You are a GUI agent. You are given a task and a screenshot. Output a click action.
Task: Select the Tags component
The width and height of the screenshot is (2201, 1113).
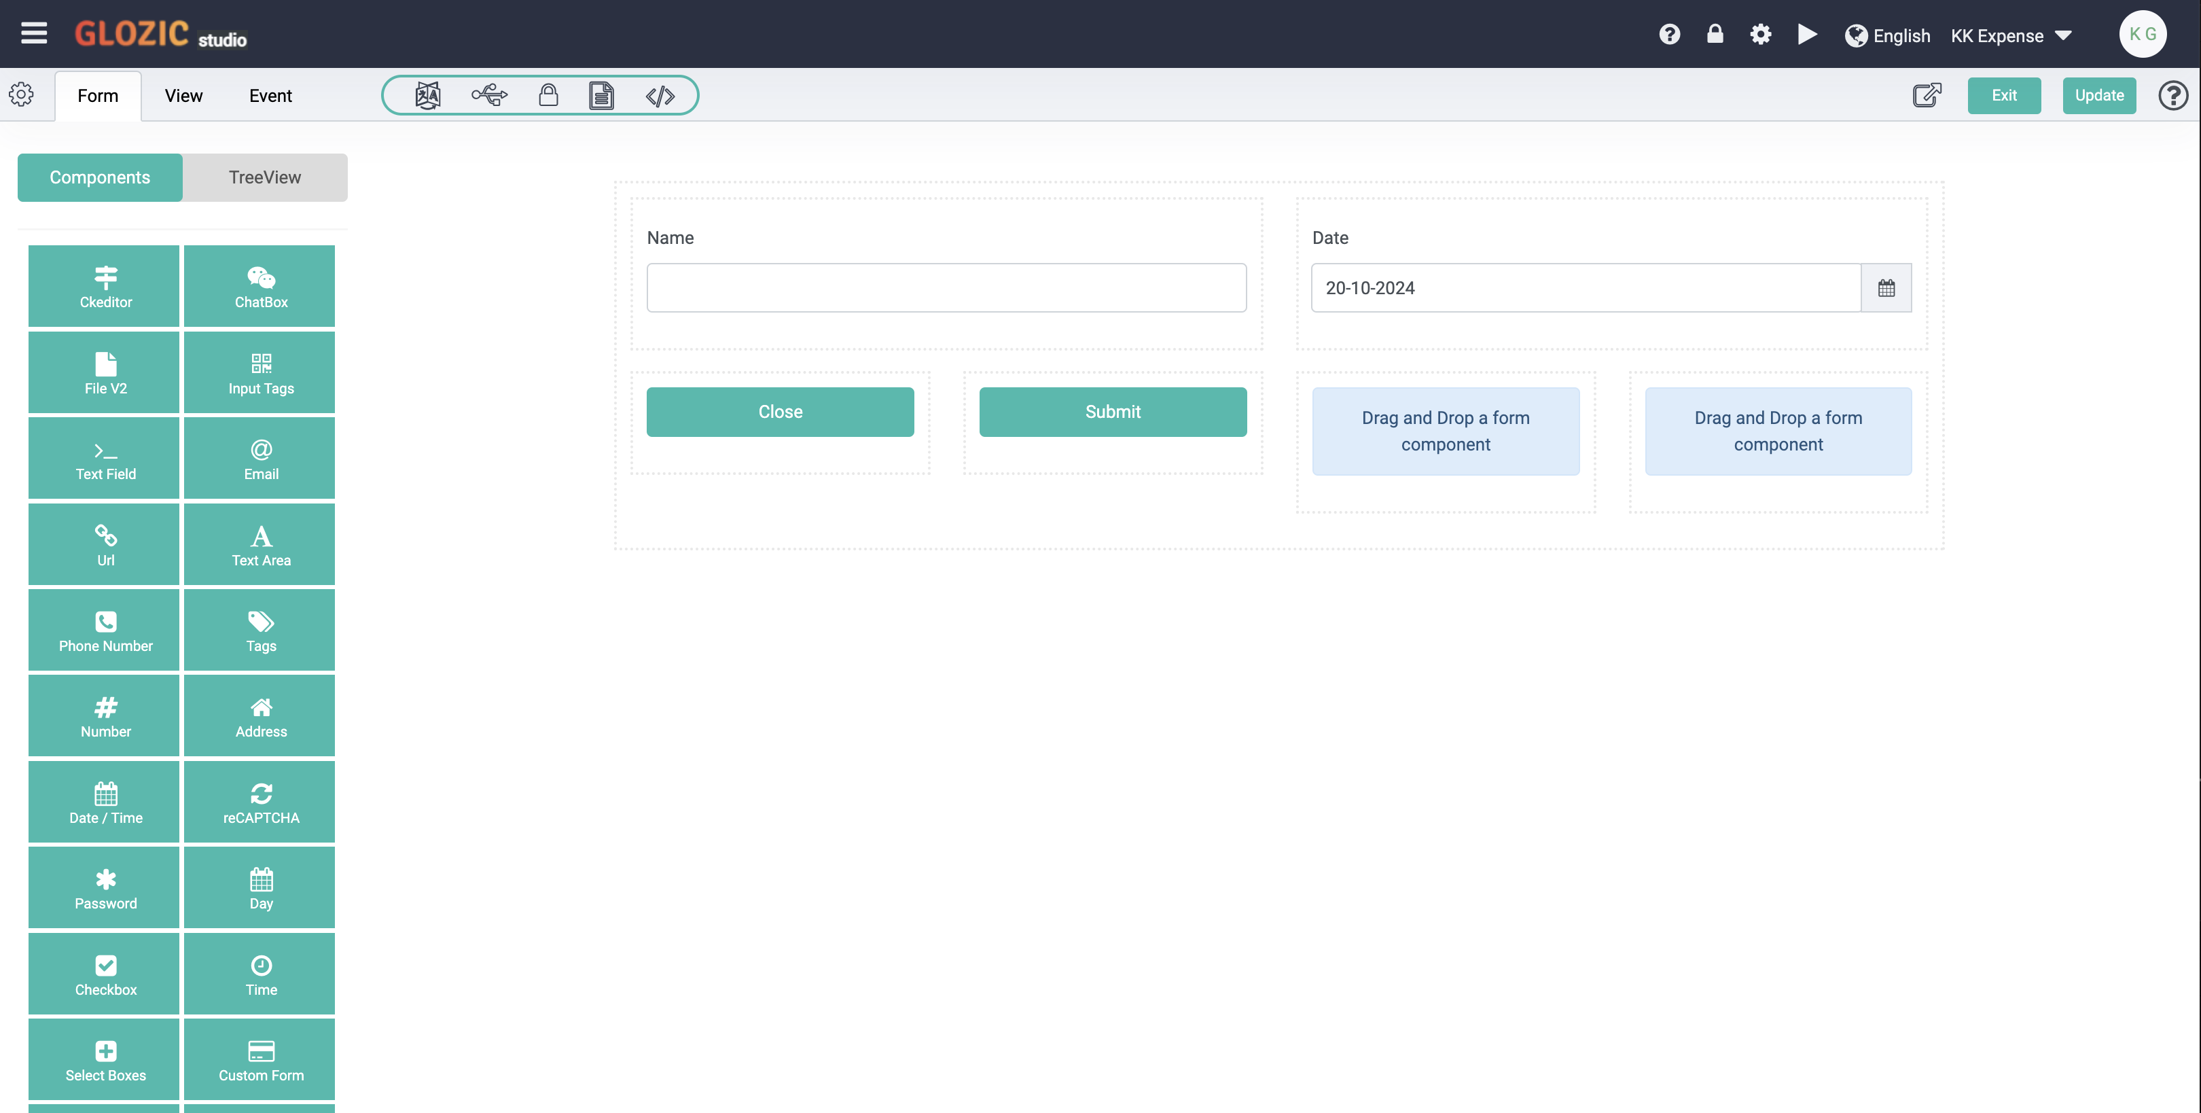(x=260, y=630)
